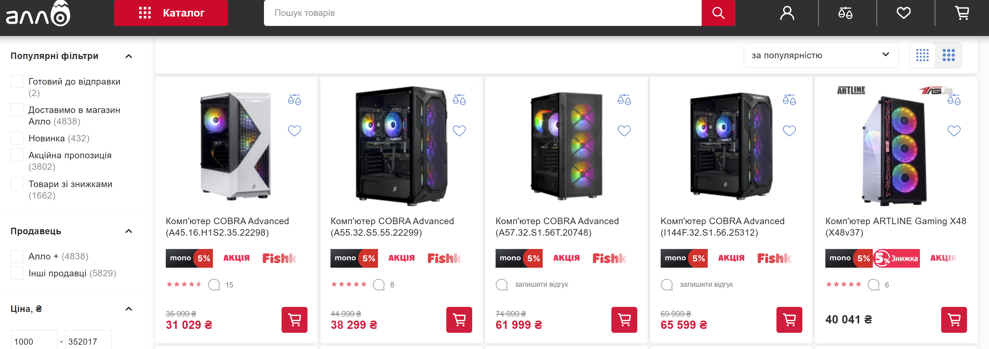The width and height of the screenshot is (989, 349).
Task: Open the user account icon
Action: (787, 13)
